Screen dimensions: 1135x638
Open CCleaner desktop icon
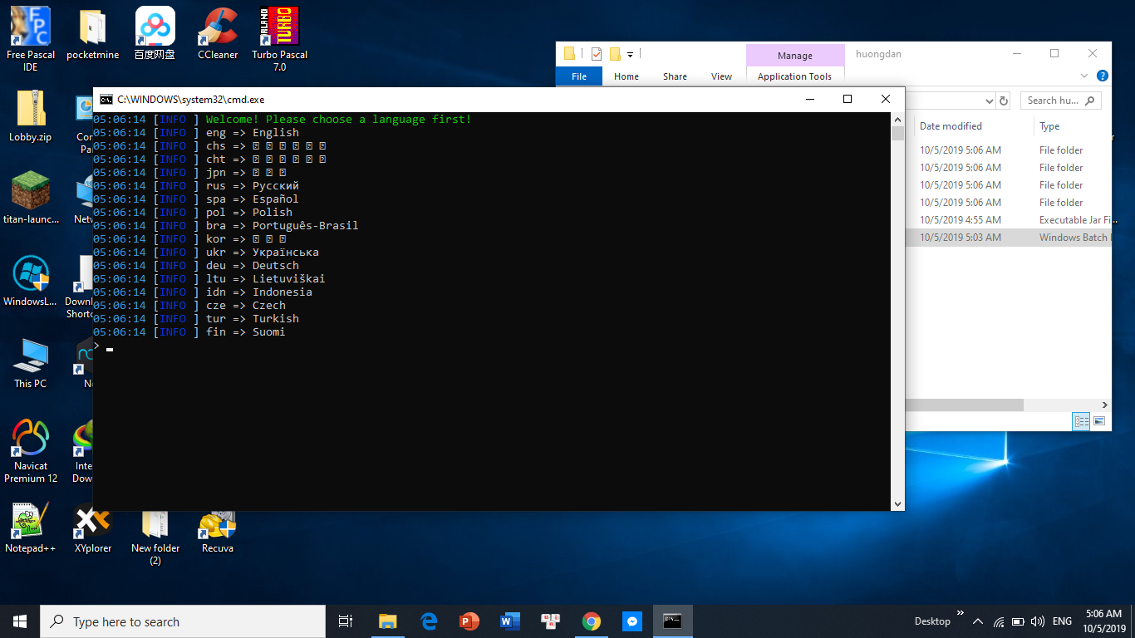coord(218,28)
